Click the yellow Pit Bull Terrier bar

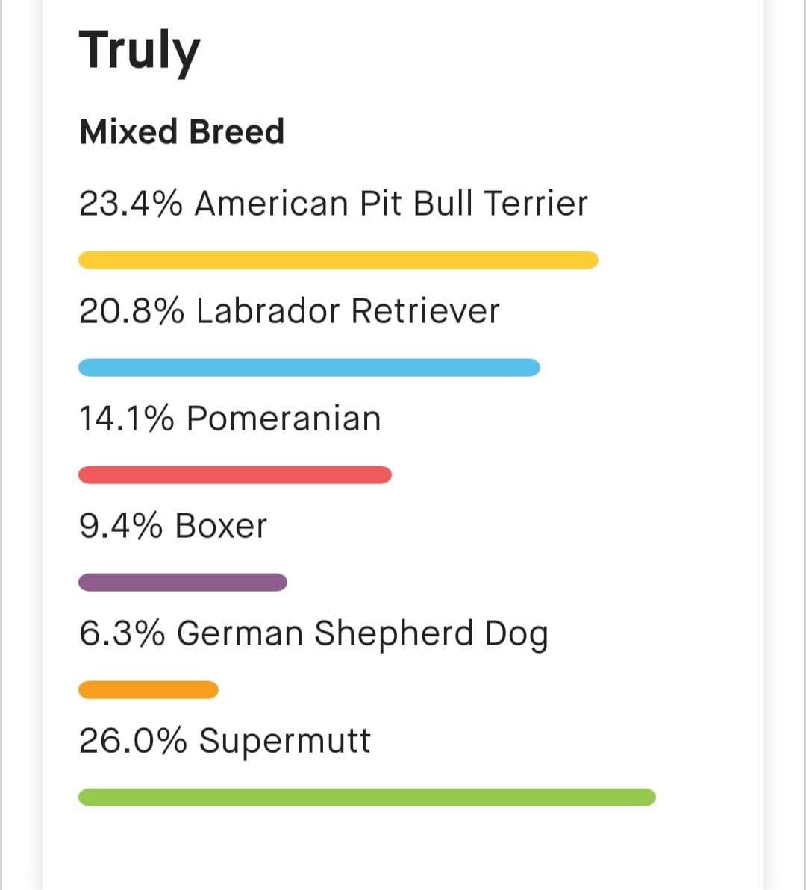tap(338, 260)
